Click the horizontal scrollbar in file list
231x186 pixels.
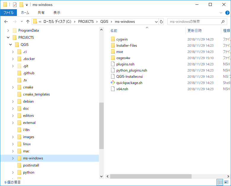(x=151, y=176)
